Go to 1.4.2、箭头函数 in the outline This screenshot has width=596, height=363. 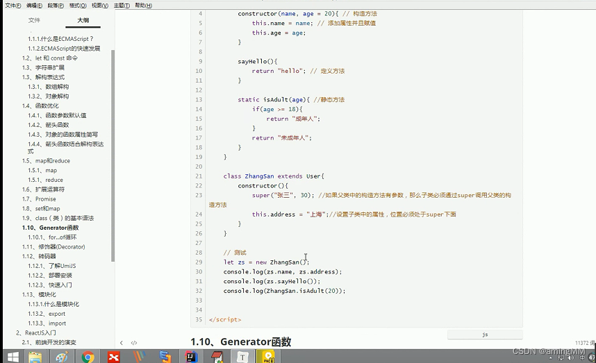click(48, 125)
